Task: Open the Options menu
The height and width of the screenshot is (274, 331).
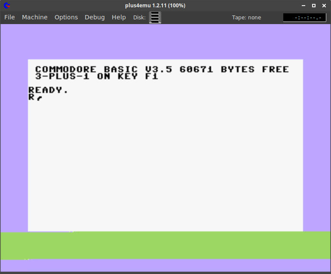Action: pyautogui.click(x=66, y=17)
